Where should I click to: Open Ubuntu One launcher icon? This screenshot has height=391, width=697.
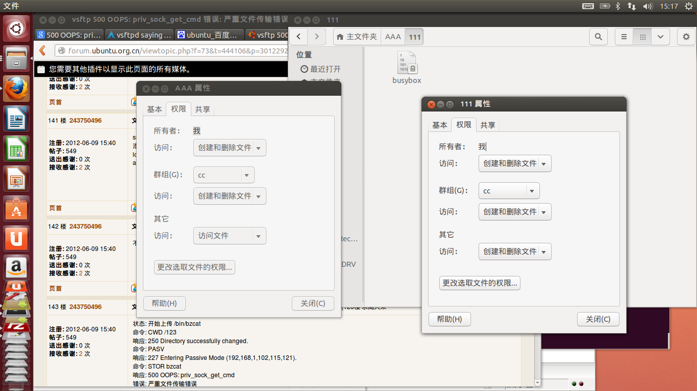[x=17, y=238]
